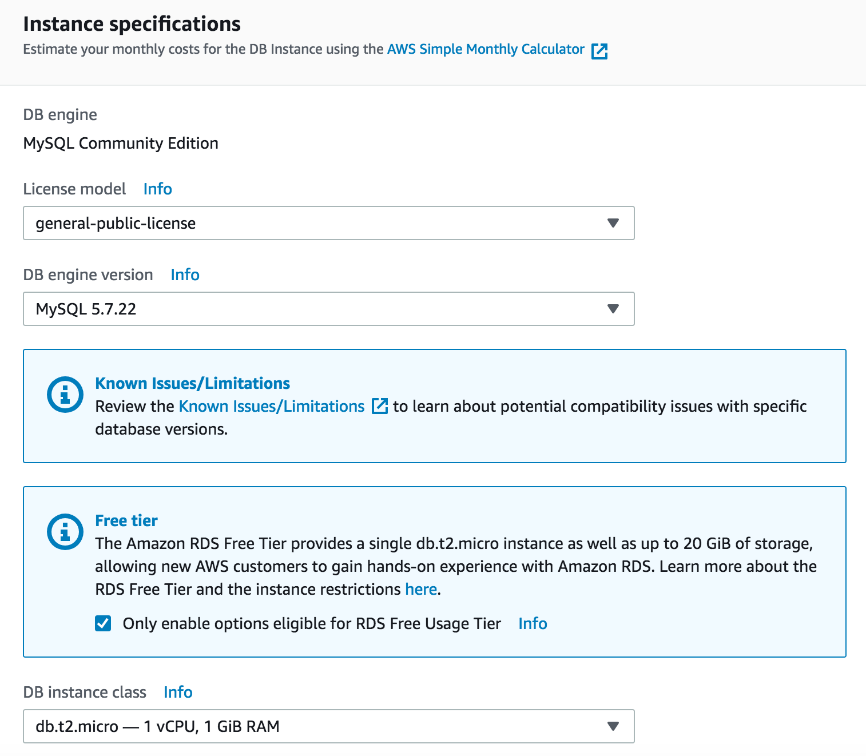This screenshot has width=866, height=756.
Task: Click external link icon after Known Issues/Limitations
Action: click(380, 406)
